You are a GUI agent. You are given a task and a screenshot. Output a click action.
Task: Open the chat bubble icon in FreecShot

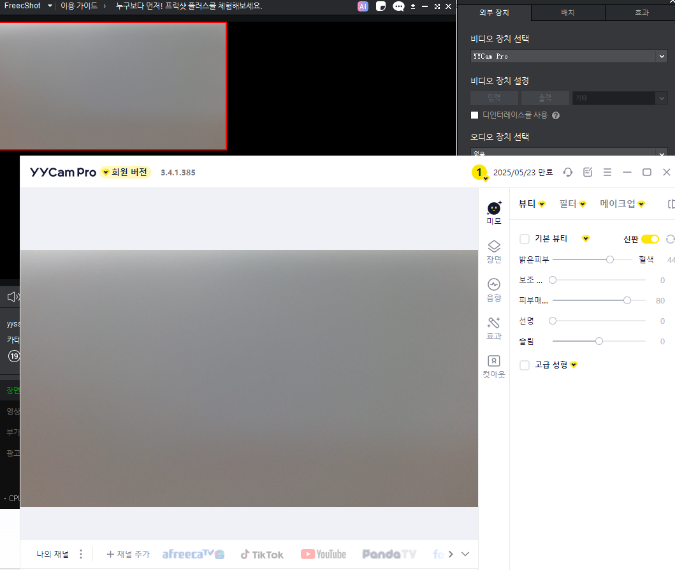398,6
